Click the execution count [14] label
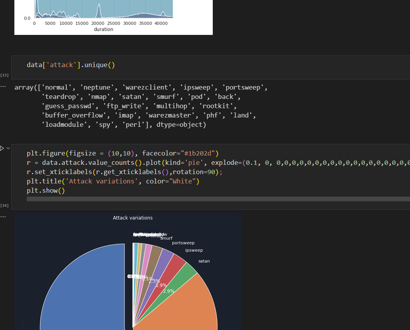Viewport: 410px width, 330px height. click(x=4, y=206)
